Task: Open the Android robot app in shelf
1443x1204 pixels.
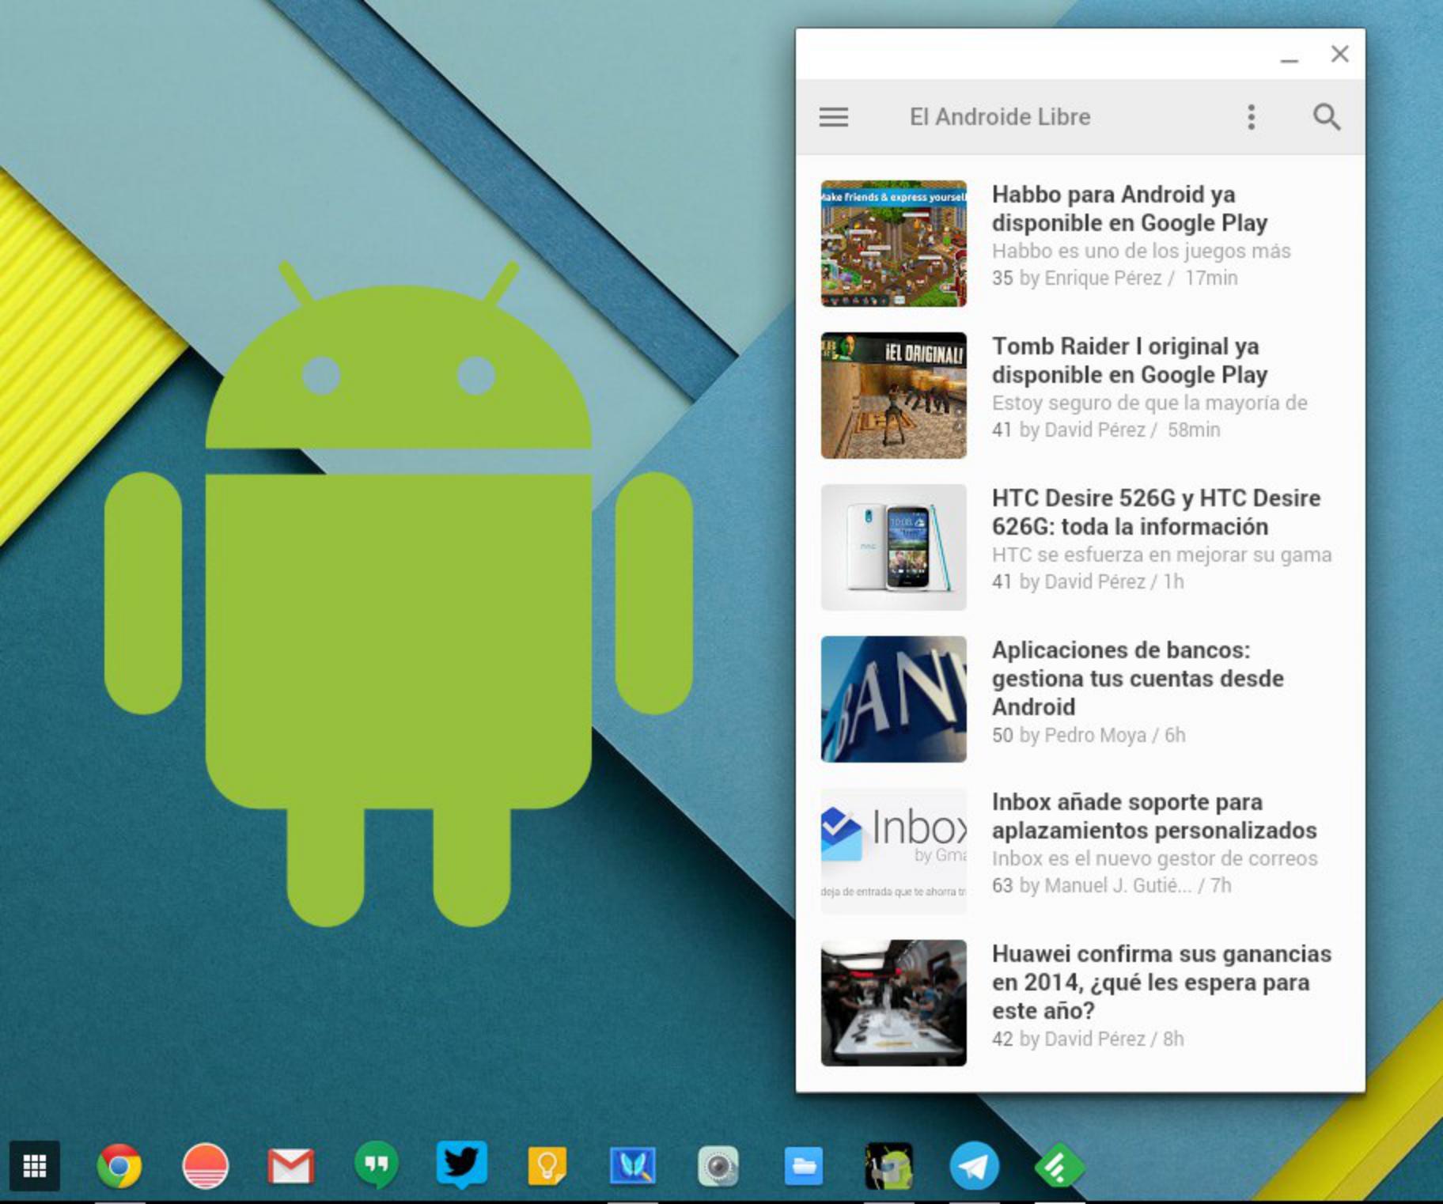Action: coord(888,1166)
